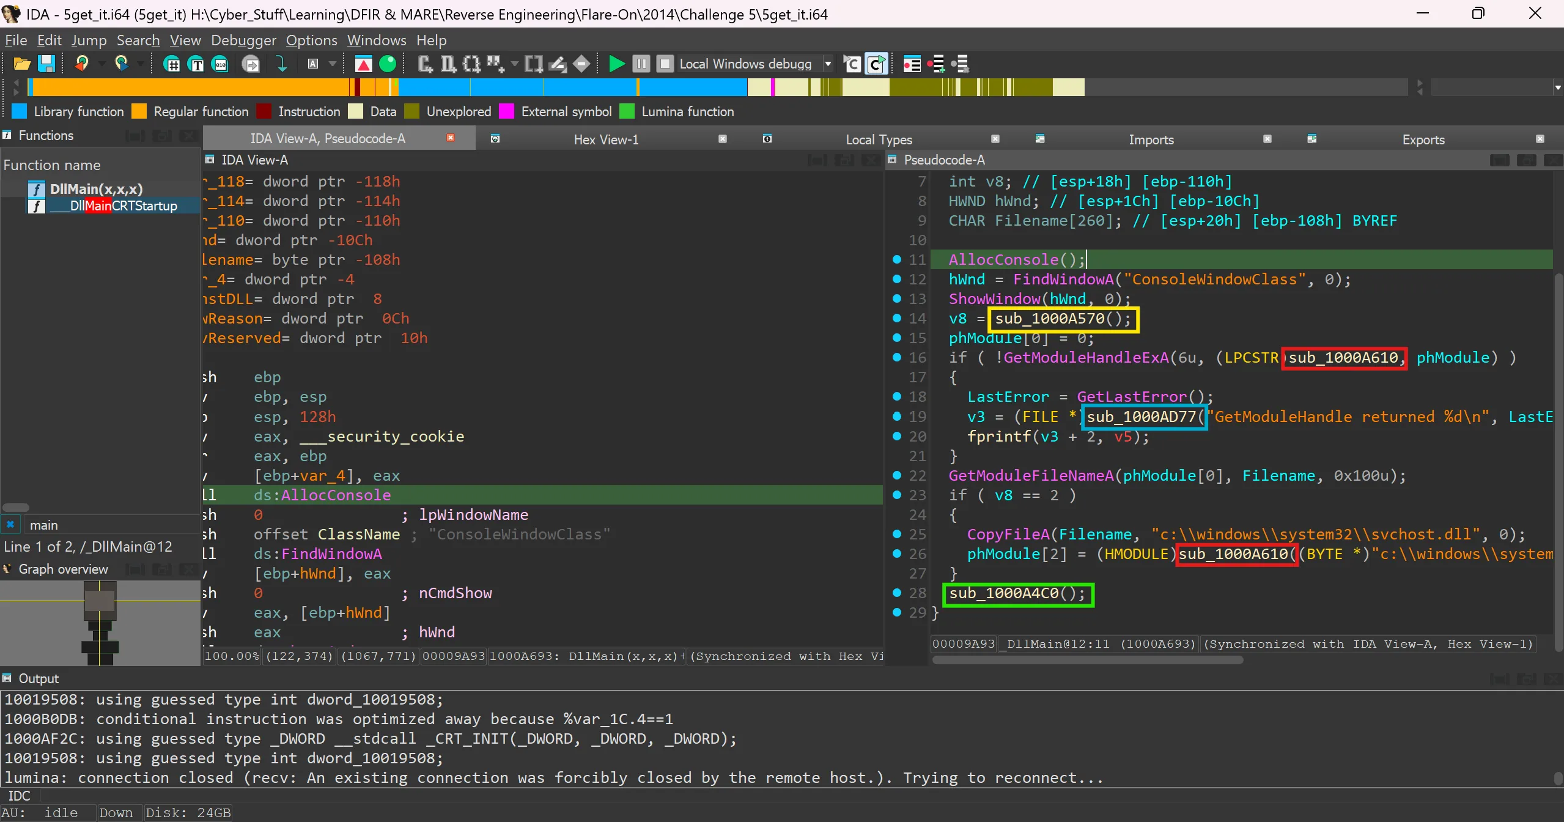Open the debugger selection dropdown
The height and width of the screenshot is (822, 1564).
[828, 64]
